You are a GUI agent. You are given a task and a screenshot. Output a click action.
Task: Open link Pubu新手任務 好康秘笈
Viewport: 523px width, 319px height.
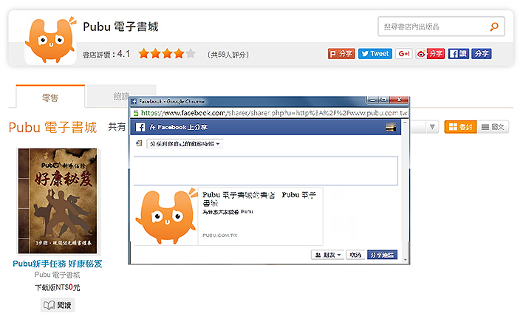(58, 264)
